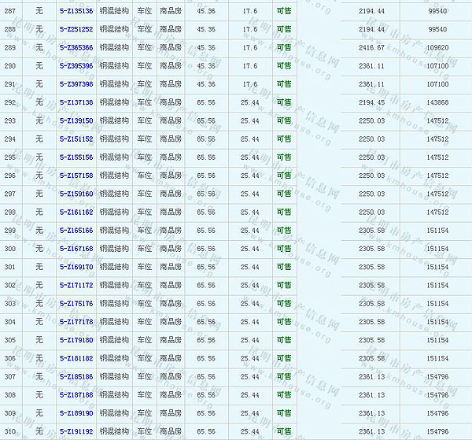Select unit 5-Z185186 in row 307
The height and width of the screenshot is (440, 472).
pos(76,377)
